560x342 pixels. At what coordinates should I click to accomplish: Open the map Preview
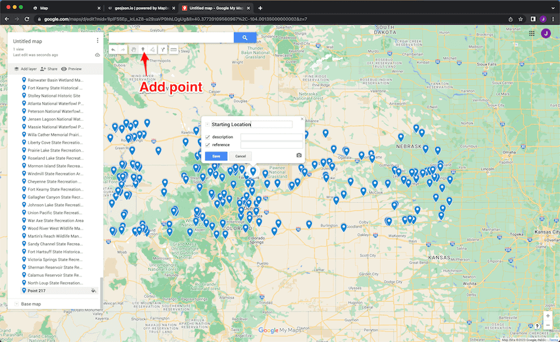pyautogui.click(x=72, y=69)
